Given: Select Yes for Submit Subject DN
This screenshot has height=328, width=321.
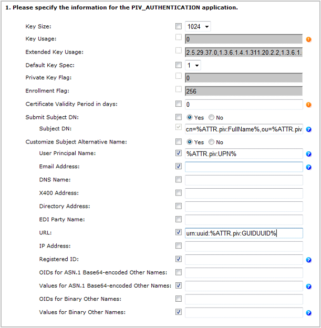Looking at the screenshot, I should coord(190,117).
